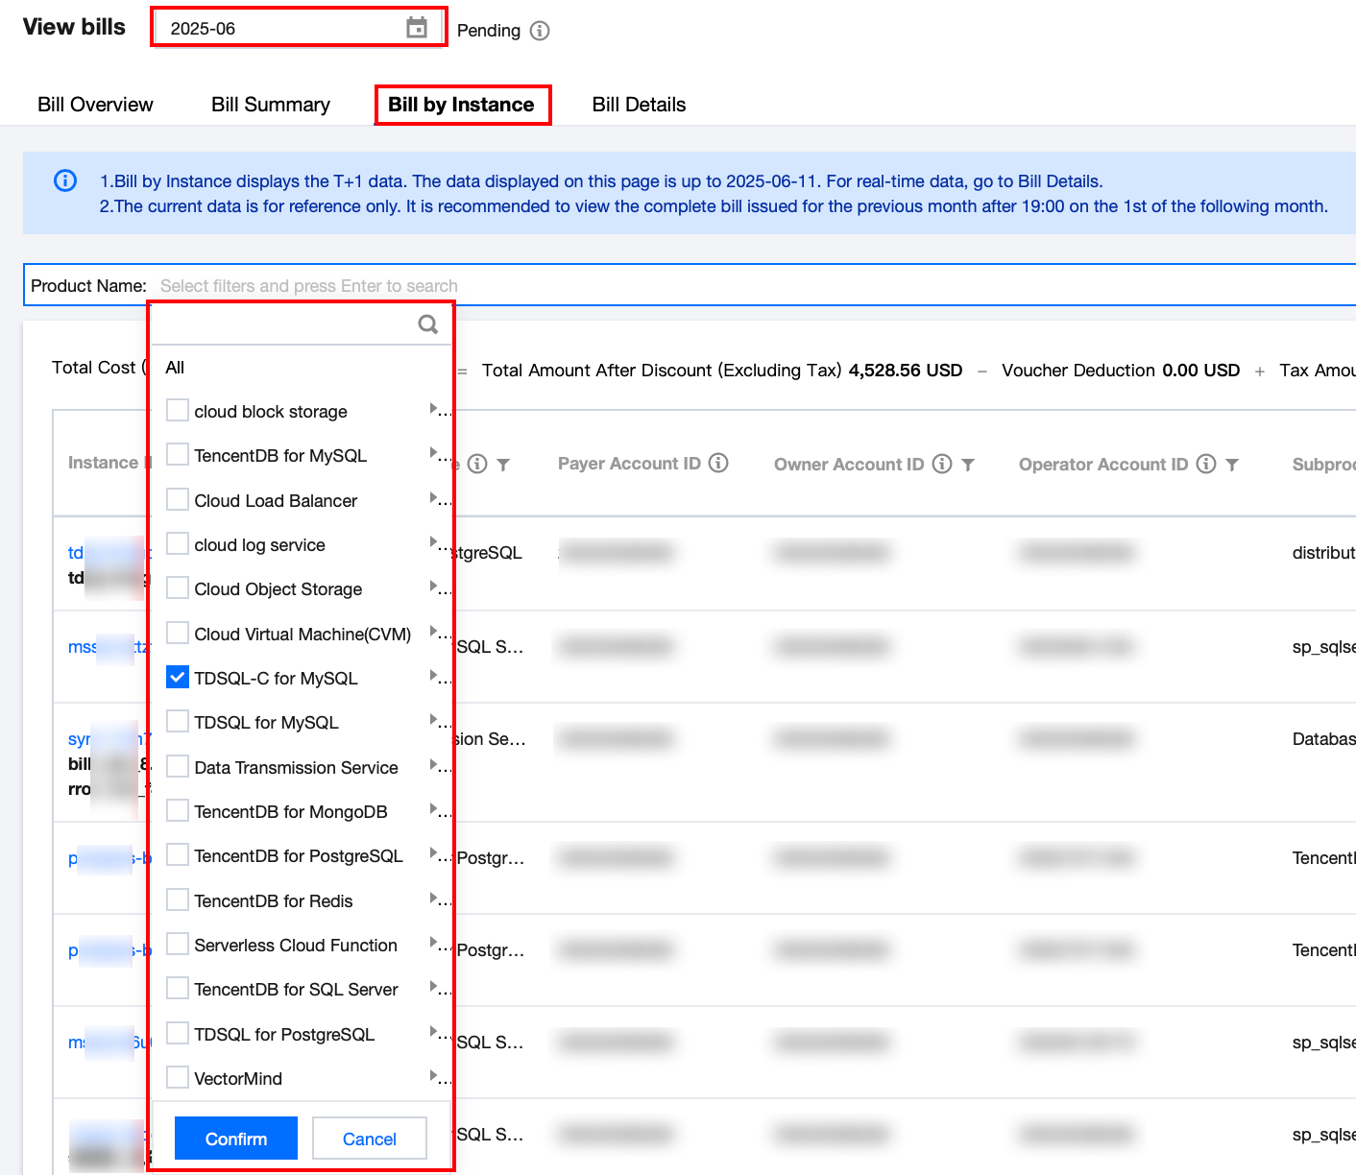The height and width of the screenshot is (1175, 1356).
Task: Expand the TencentDB for MongoDB submenu arrow
Action: tap(434, 809)
